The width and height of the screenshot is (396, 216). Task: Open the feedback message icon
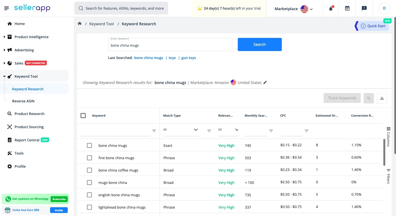[x=364, y=9]
